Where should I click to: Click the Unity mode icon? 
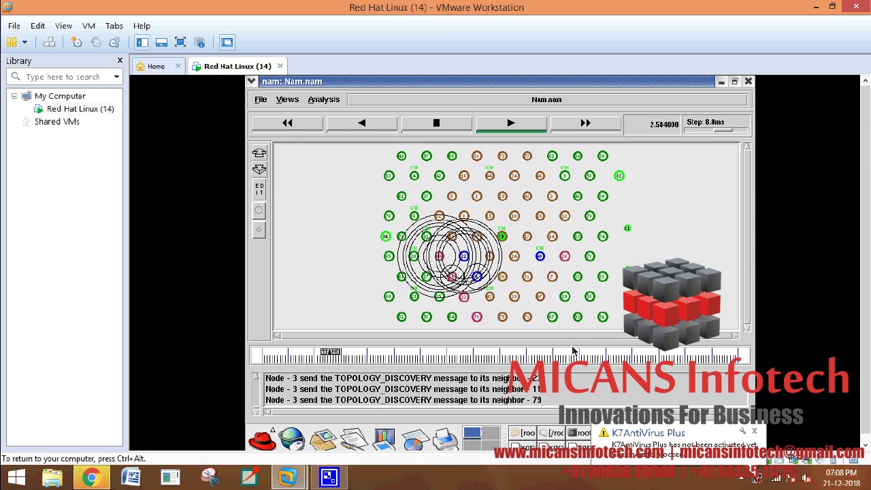click(199, 42)
